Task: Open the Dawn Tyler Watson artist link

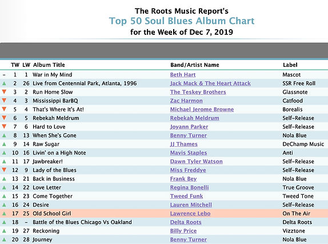Action: [196, 162]
